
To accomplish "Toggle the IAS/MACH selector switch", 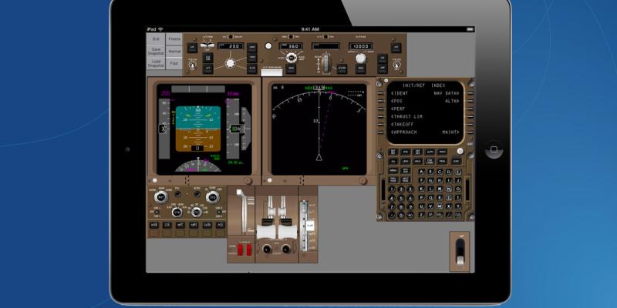I will (x=231, y=36).
